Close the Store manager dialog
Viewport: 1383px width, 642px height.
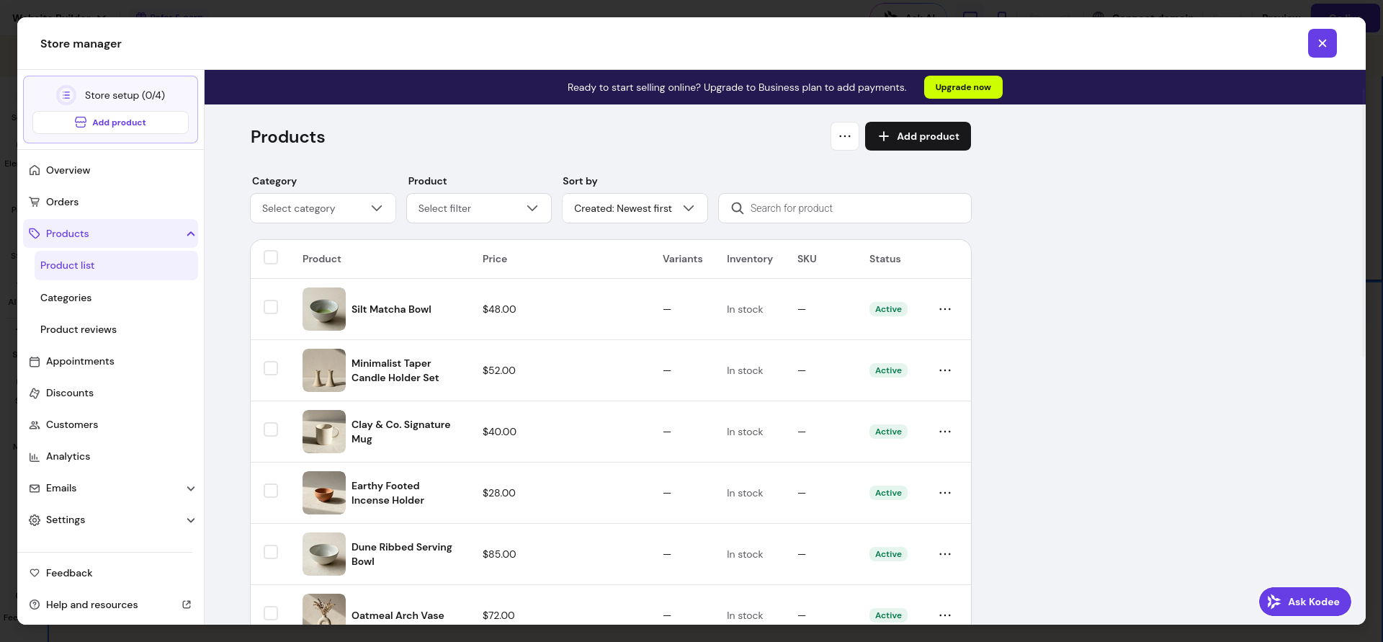point(1322,43)
